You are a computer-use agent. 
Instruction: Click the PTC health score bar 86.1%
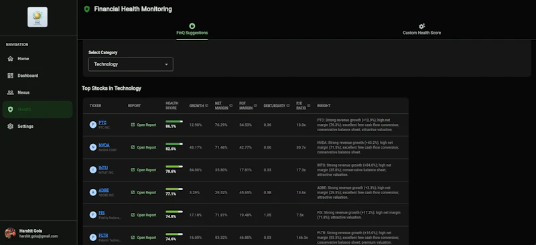point(174,121)
